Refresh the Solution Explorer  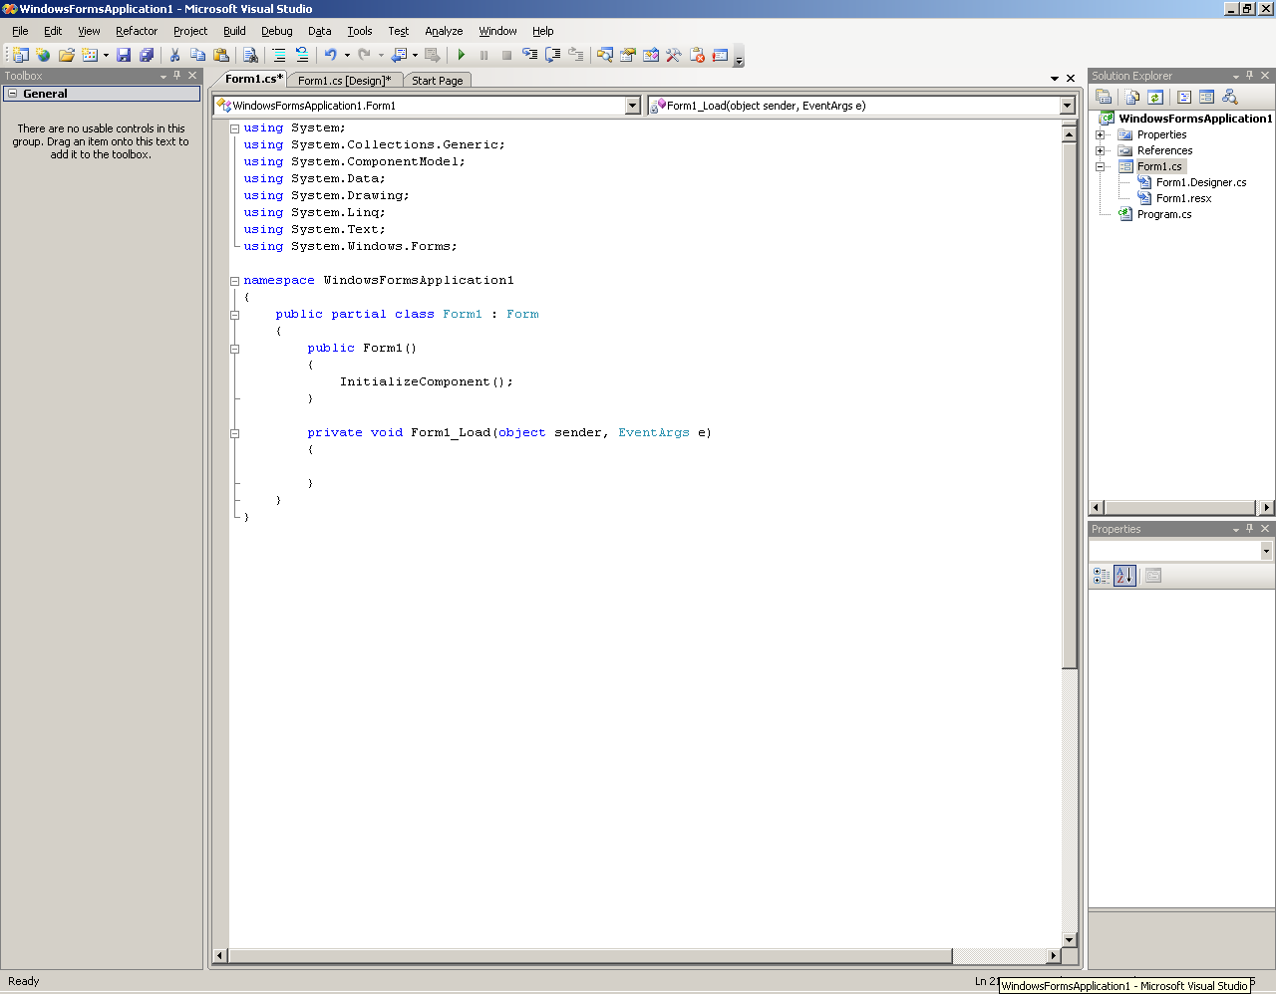(1154, 97)
